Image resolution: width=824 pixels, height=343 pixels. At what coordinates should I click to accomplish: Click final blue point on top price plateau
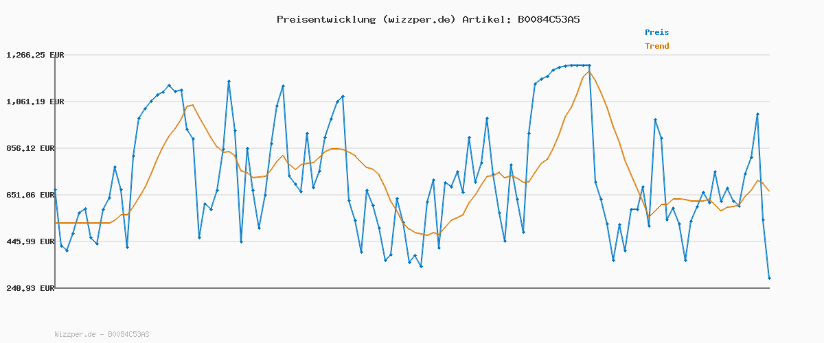coord(589,65)
